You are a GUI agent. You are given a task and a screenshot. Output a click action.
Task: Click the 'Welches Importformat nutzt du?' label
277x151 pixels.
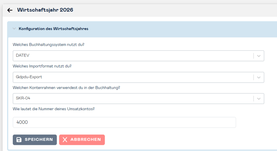(42, 66)
